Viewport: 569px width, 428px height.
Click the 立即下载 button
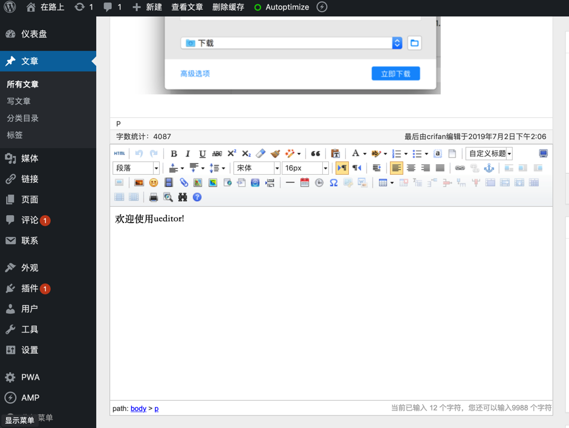click(395, 74)
